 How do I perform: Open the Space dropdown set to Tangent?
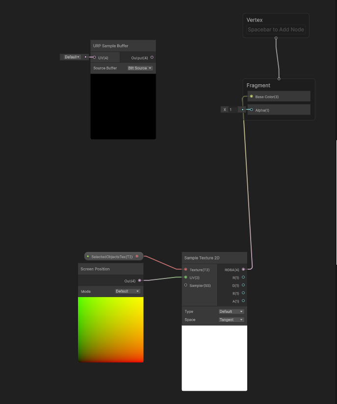[x=232, y=320]
